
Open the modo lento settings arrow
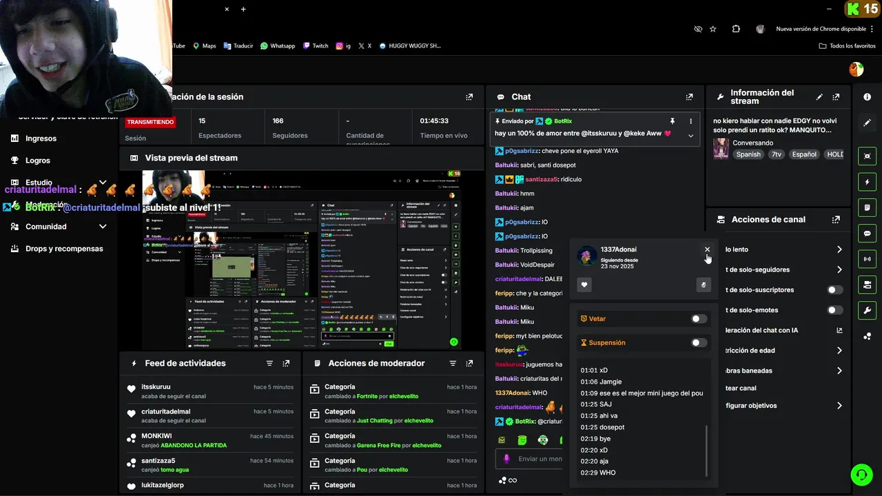pos(839,249)
